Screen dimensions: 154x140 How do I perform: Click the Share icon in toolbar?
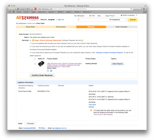pyautogui.click(x=27, y=9)
